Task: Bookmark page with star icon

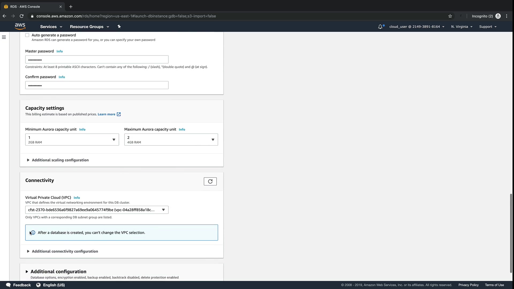Action: (x=450, y=16)
